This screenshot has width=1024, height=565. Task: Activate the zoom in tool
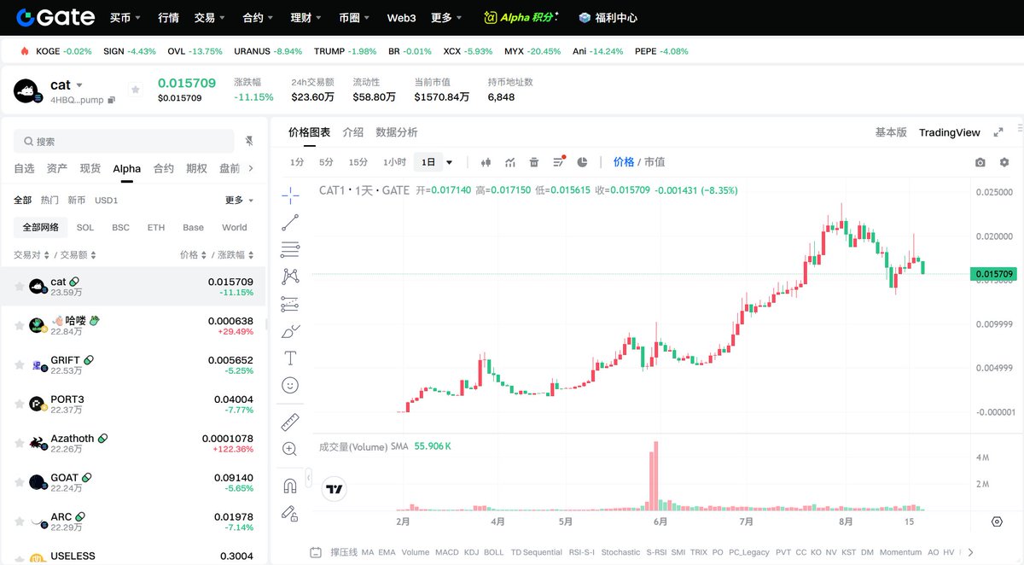pyautogui.click(x=290, y=449)
